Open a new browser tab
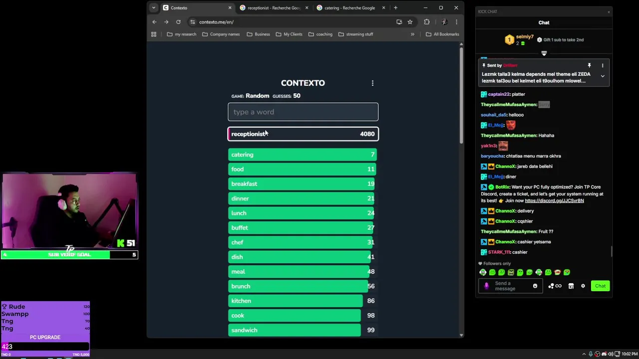This screenshot has width=639, height=359. click(x=395, y=7)
